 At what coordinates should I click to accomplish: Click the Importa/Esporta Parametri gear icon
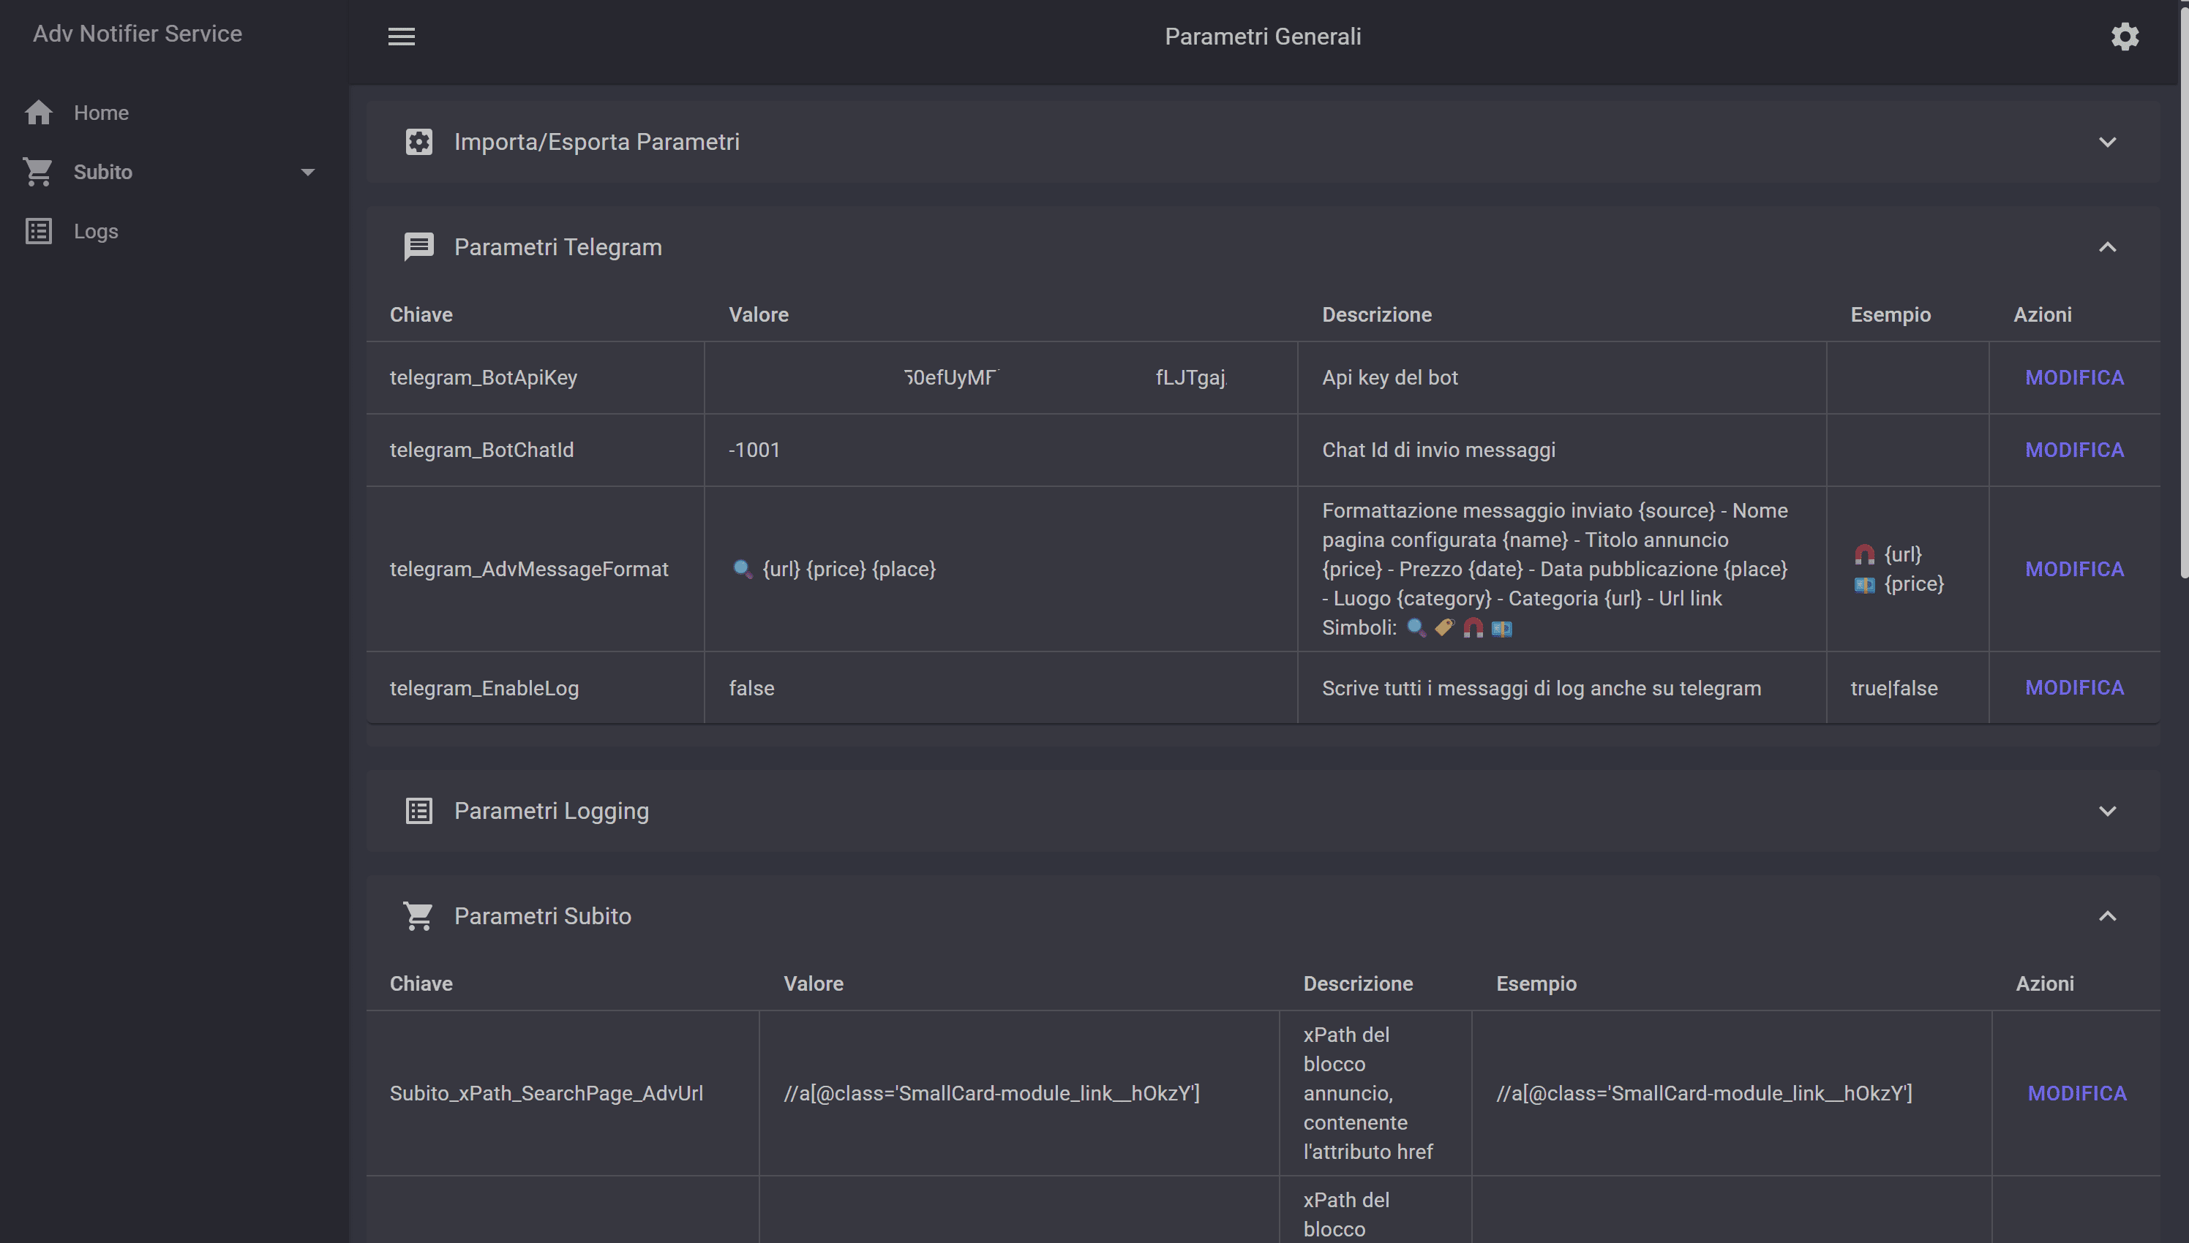pos(418,142)
